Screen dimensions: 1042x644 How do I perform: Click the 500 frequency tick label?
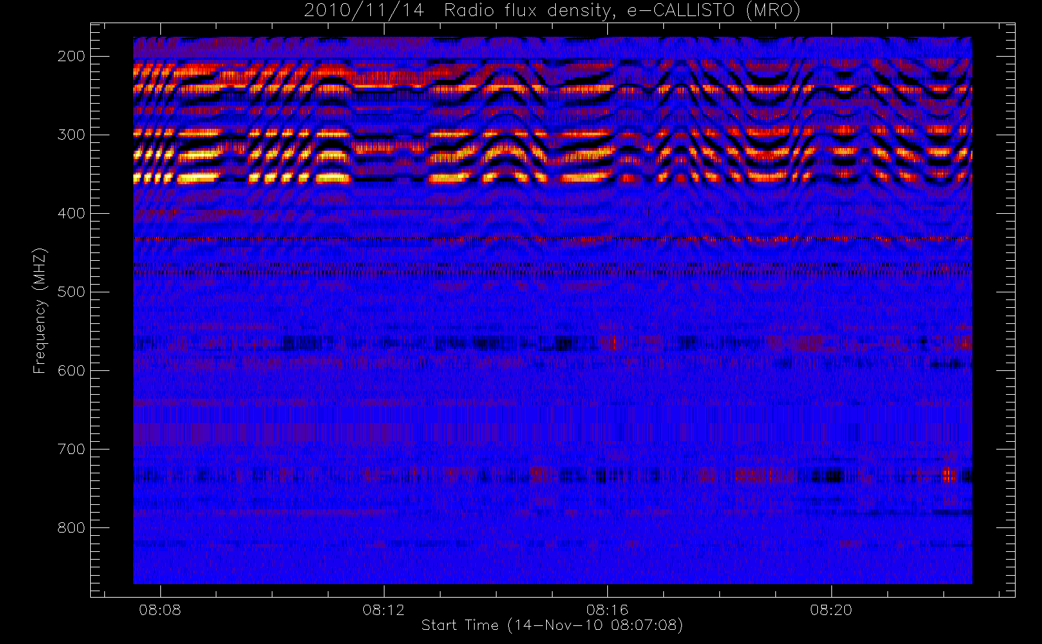(x=71, y=292)
